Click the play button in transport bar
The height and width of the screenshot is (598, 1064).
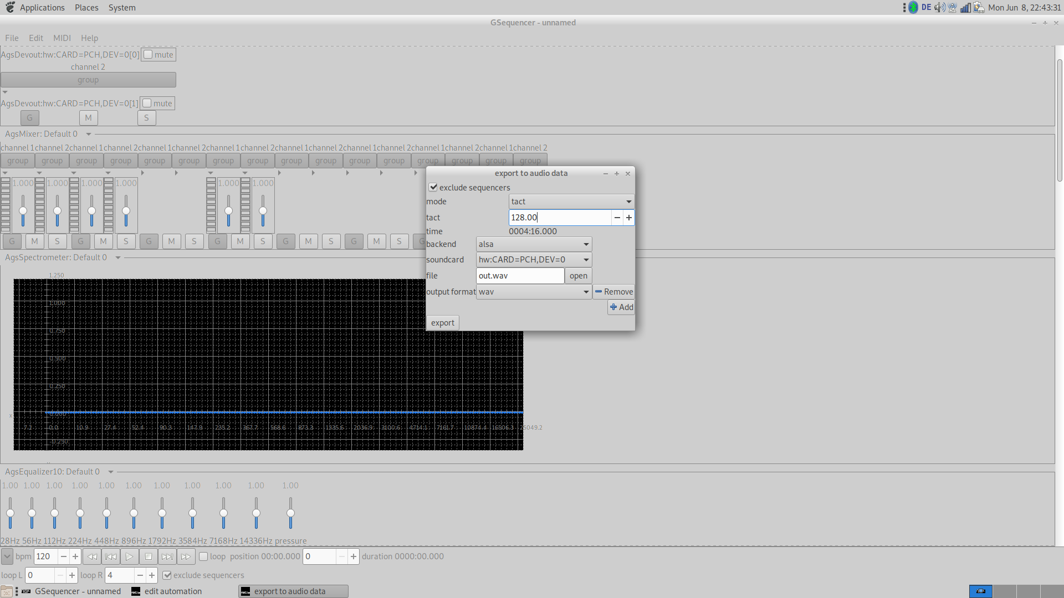pyautogui.click(x=129, y=556)
